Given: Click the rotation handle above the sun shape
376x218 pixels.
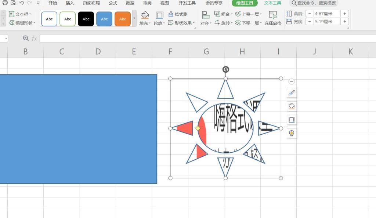Looking at the screenshot, I should (225, 69).
